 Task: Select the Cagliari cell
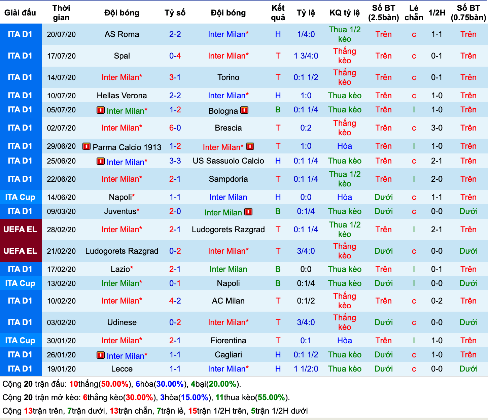[228, 355]
